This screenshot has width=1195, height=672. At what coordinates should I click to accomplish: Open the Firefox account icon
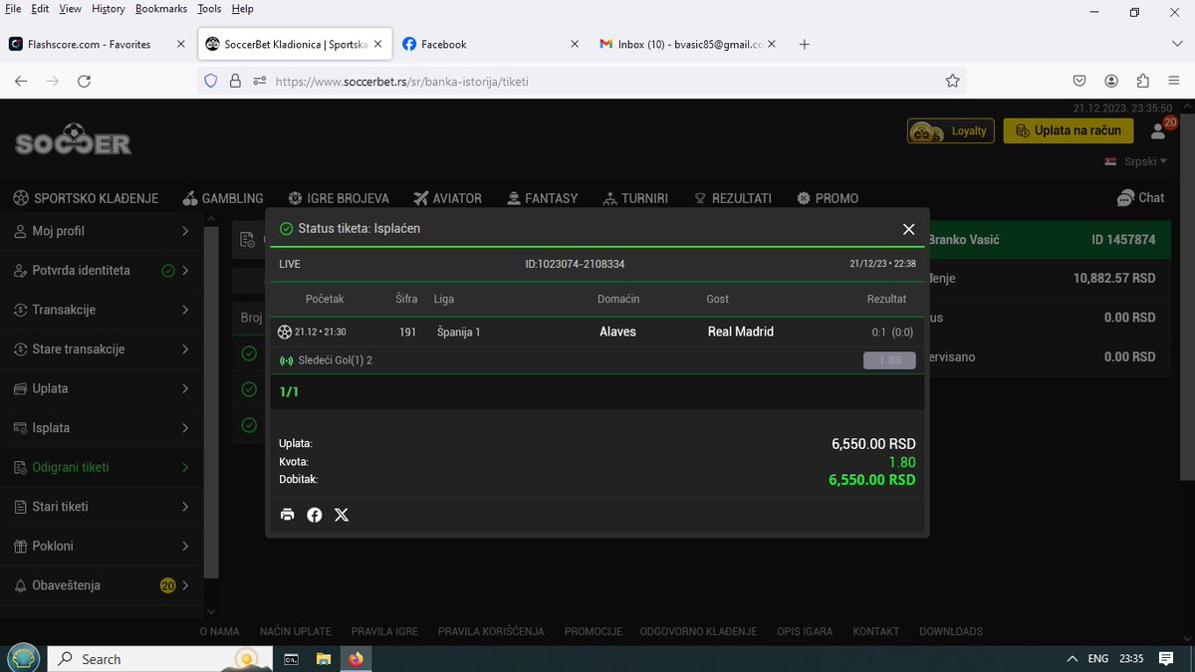coord(1111,81)
